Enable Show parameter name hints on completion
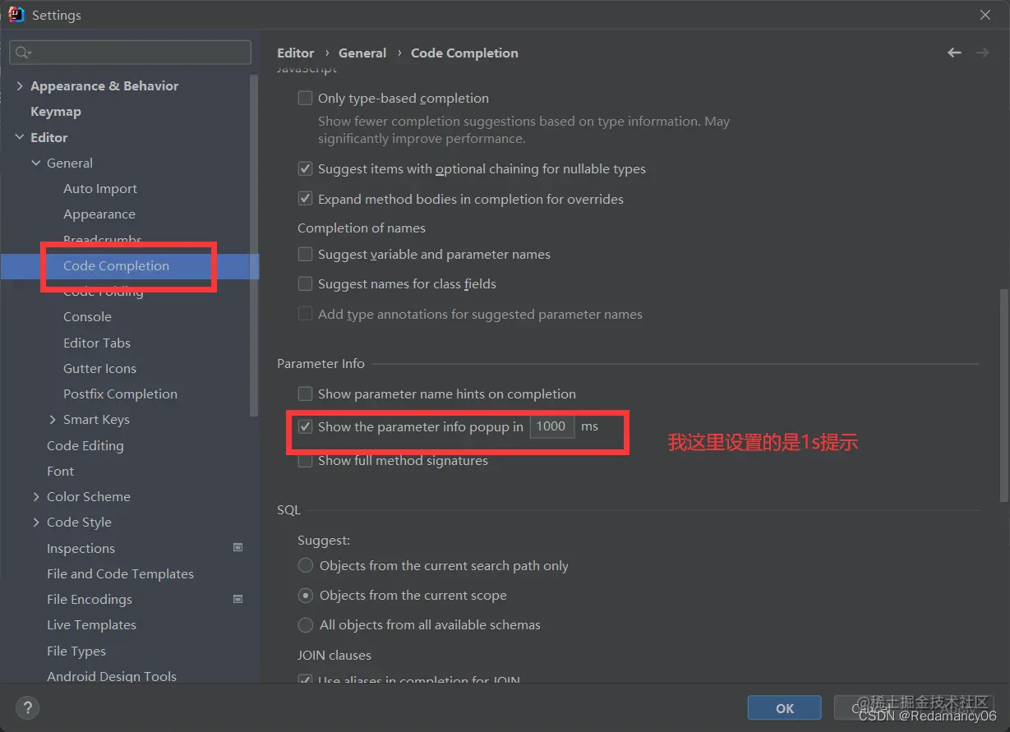The width and height of the screenshot is (1010, 732). point(305,394)
